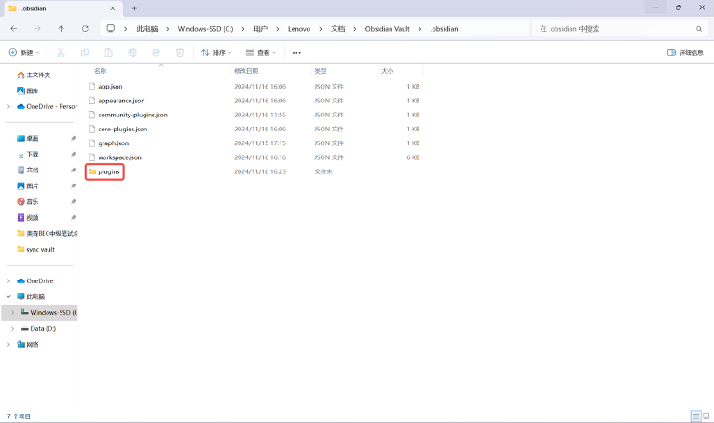
Task: Refresh the current folder view
Action: click(x=85, y=28)
